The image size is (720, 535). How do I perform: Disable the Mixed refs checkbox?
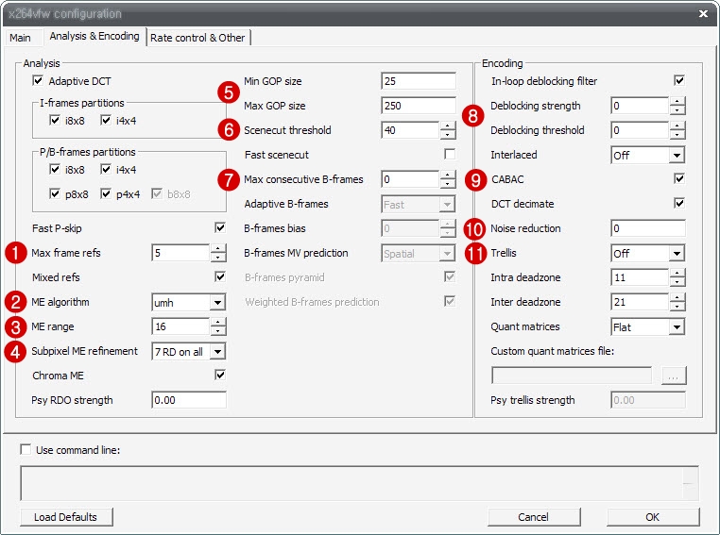pos(220,276)
